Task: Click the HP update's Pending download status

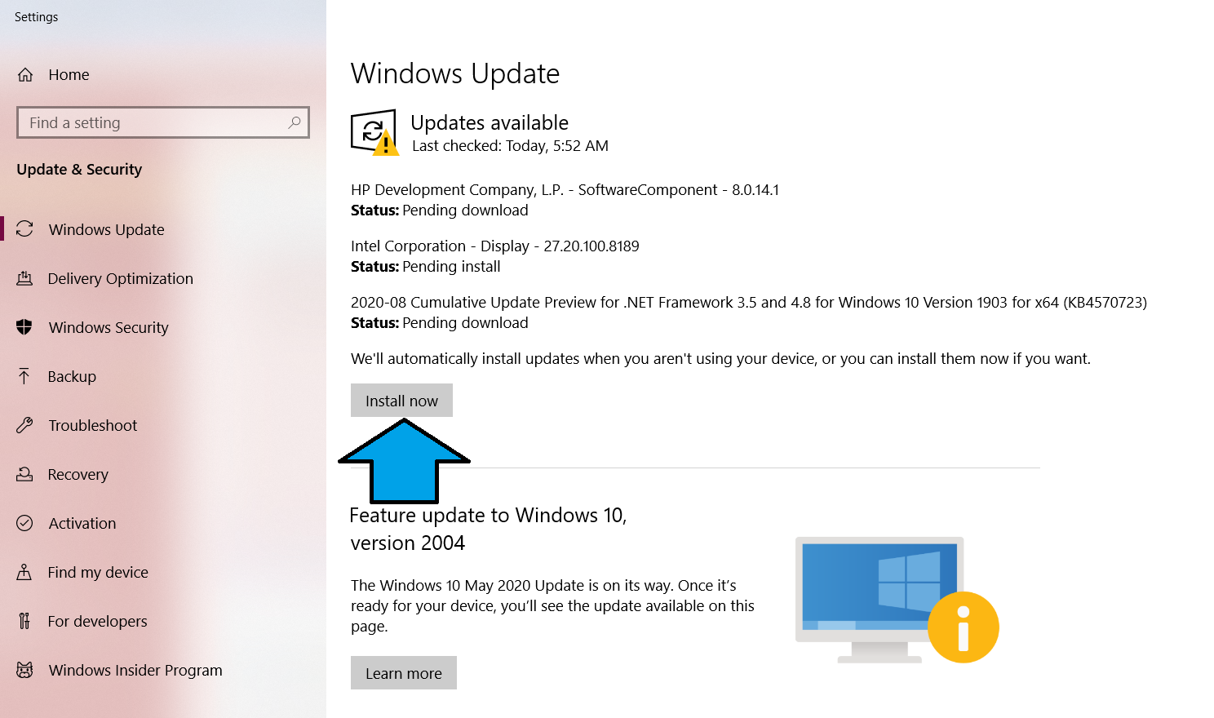Action: [x=440, y=211]
